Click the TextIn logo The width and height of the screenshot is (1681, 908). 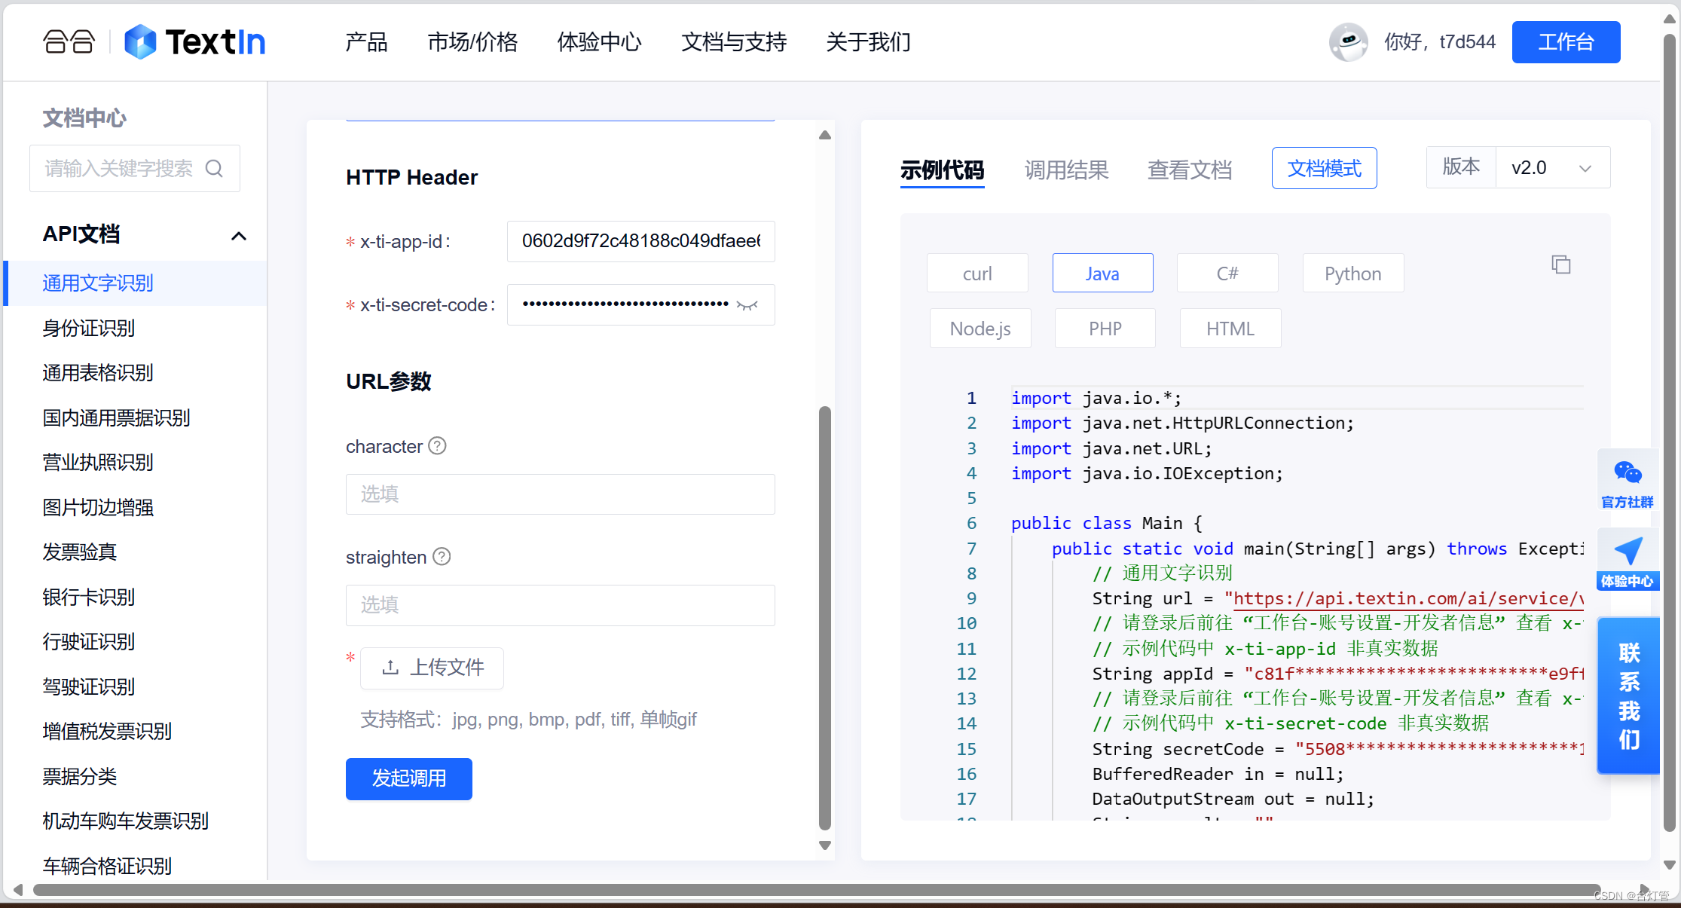pos(194,42)
